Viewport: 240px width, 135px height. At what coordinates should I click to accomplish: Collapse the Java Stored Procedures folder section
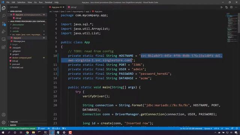27,21
